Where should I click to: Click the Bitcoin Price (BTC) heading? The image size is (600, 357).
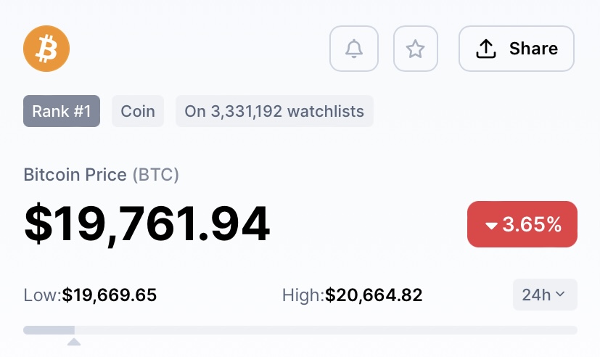click(101, 175)
